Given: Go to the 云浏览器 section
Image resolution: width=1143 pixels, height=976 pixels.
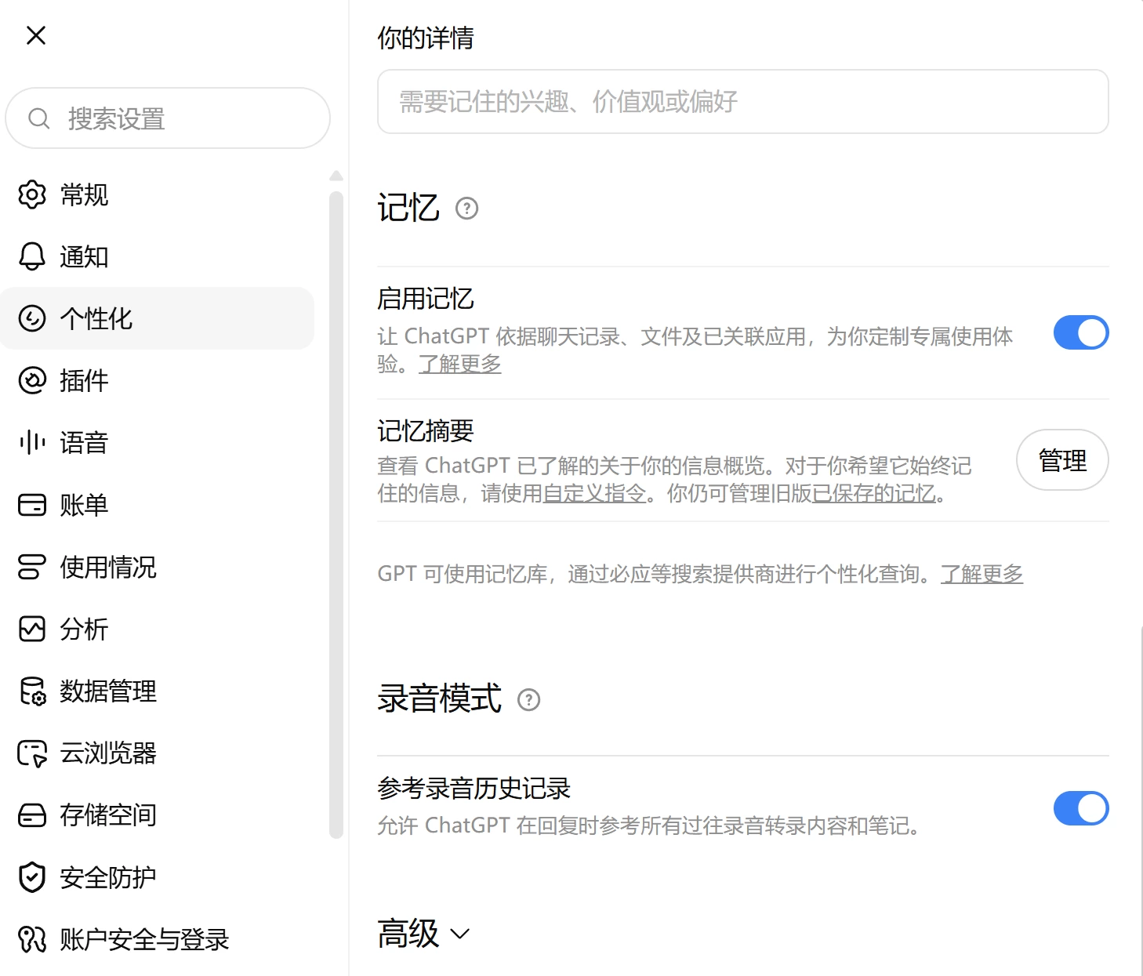Looking at the screenshot, I should pyautogui.click(x=157, y=753).
